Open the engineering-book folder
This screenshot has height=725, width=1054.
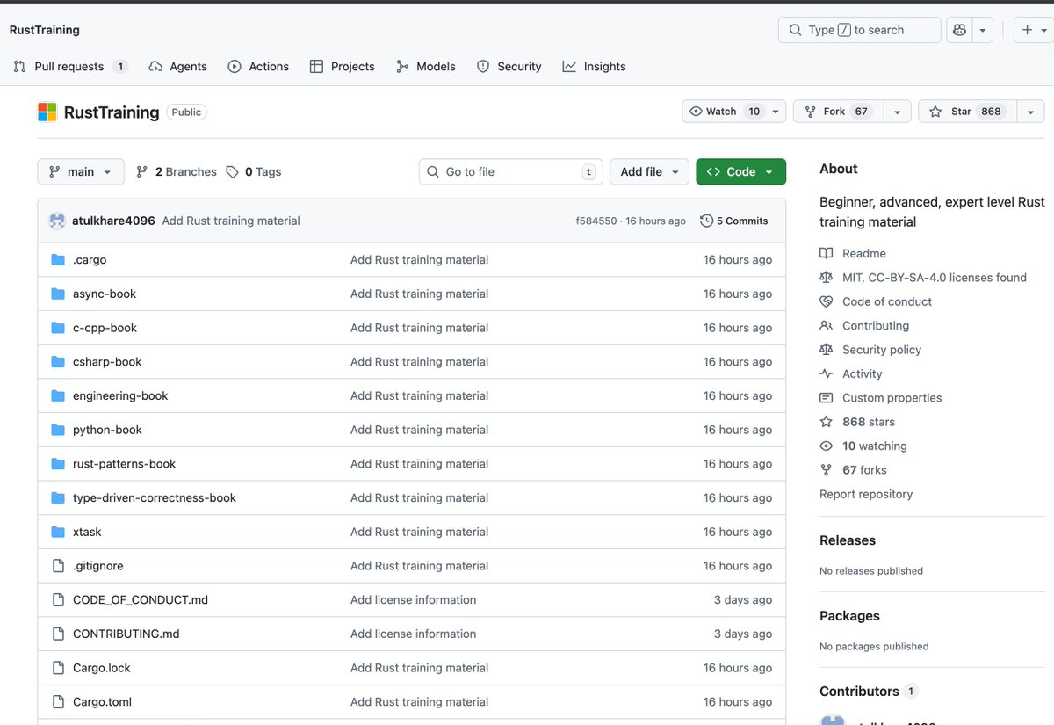pyautogui.click(x=120, y=395)
